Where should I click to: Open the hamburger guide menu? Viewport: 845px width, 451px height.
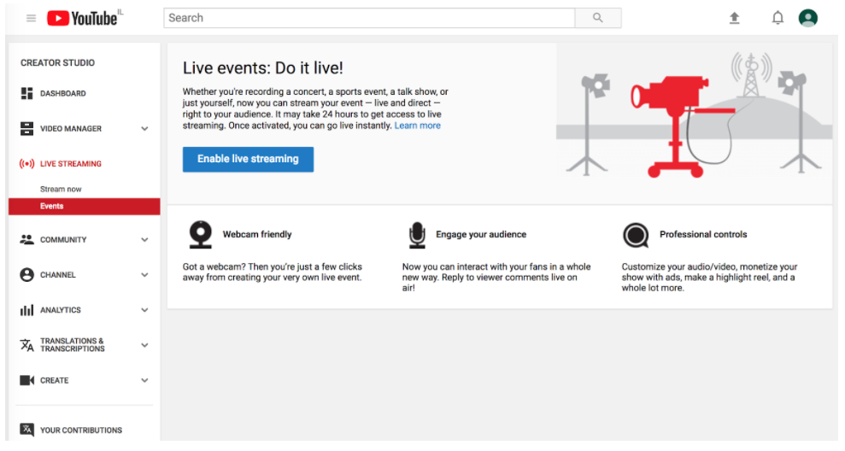pyautogui.click(x=32, y=18)
